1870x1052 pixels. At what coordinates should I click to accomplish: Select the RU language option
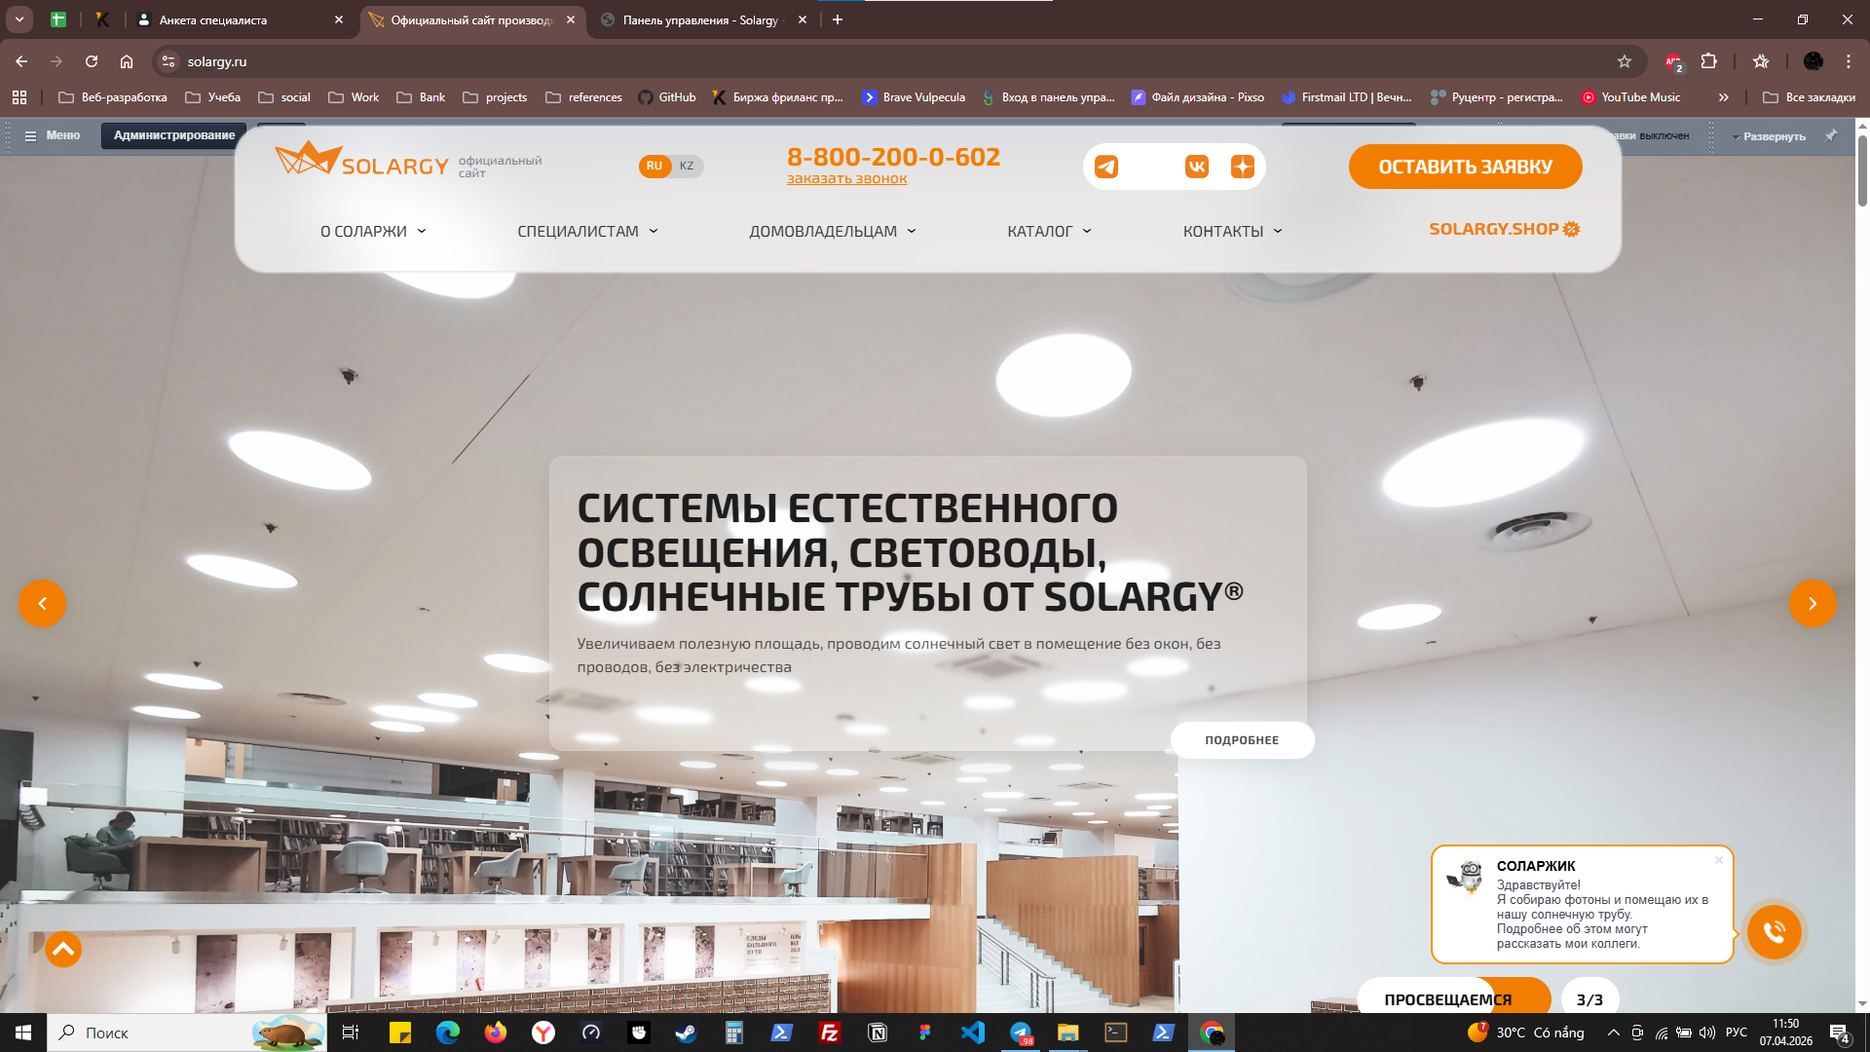click(654, 166)
